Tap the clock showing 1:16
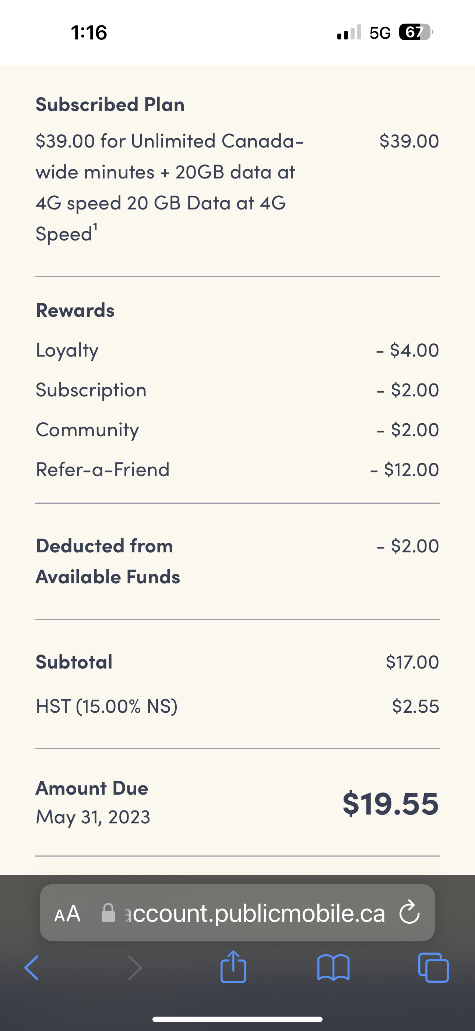The width and height of the screenshot is (475, 1031). coord(89,33)
